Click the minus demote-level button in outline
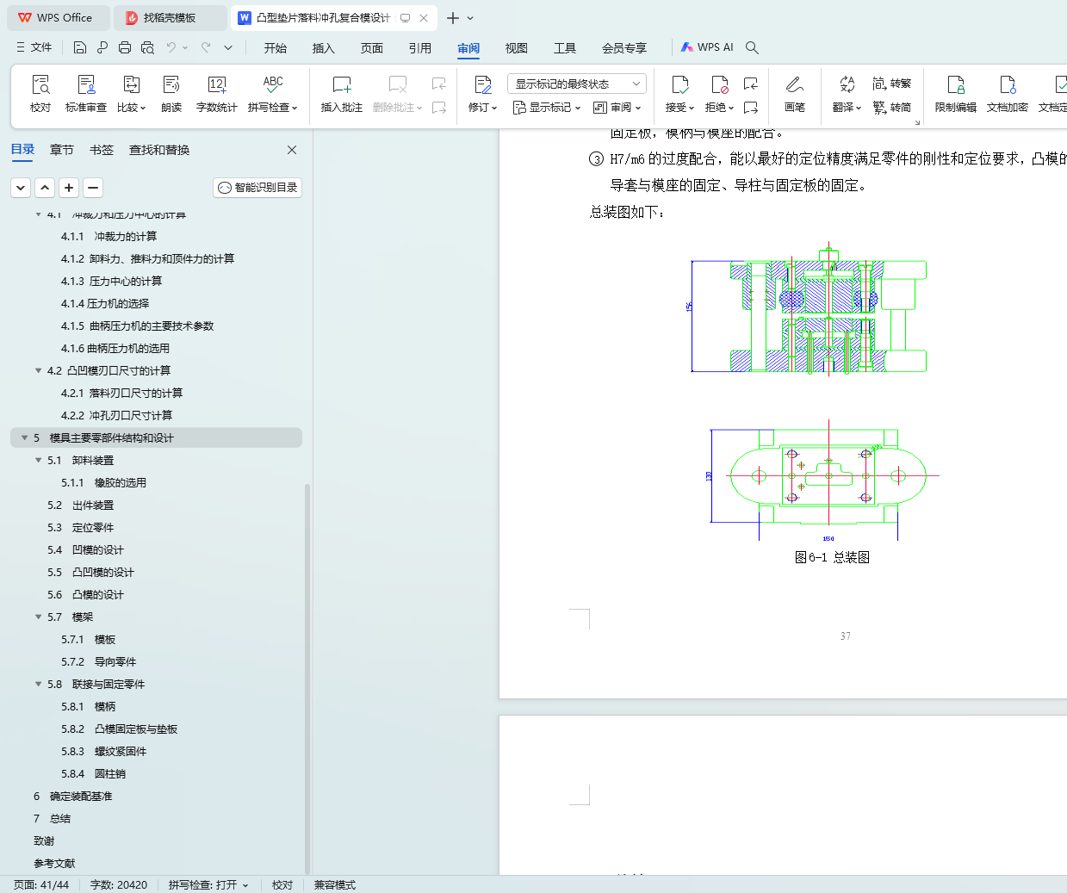Viewport: 1067px width, 893px height. tap(93, 187)
